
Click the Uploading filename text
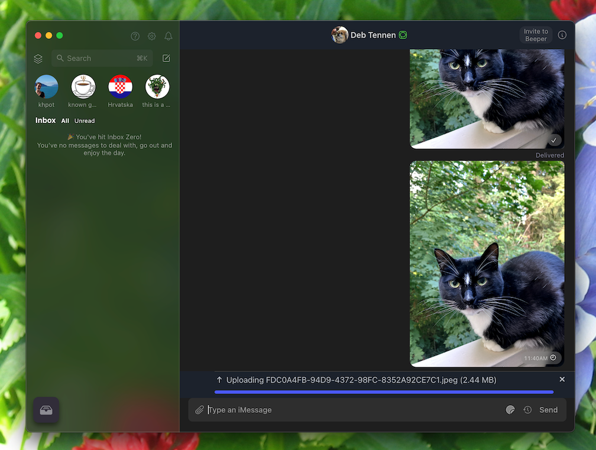coord(361,380)
